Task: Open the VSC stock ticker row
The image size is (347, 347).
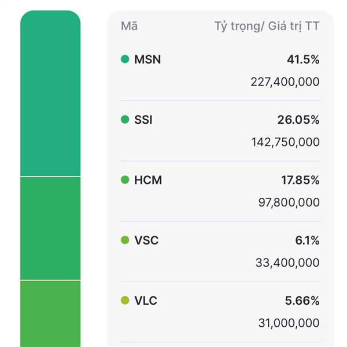Action: click(x=220, y=252)
